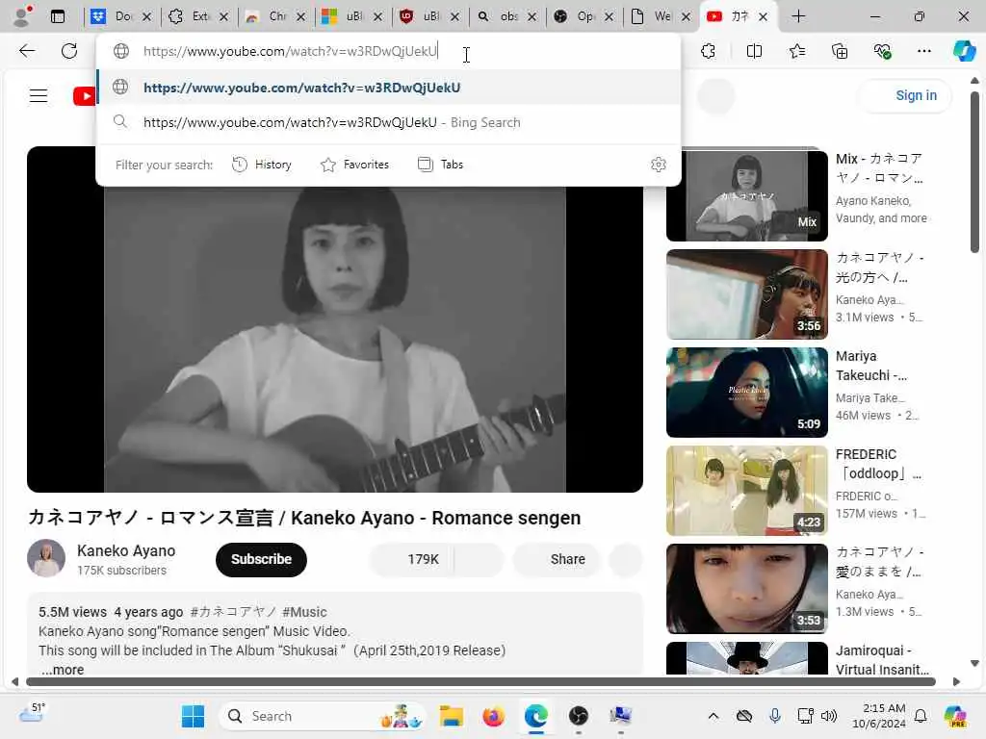The width and height of the screenshot is (986, 739).
Task: Expand the description with ...more
Action: 62,670
